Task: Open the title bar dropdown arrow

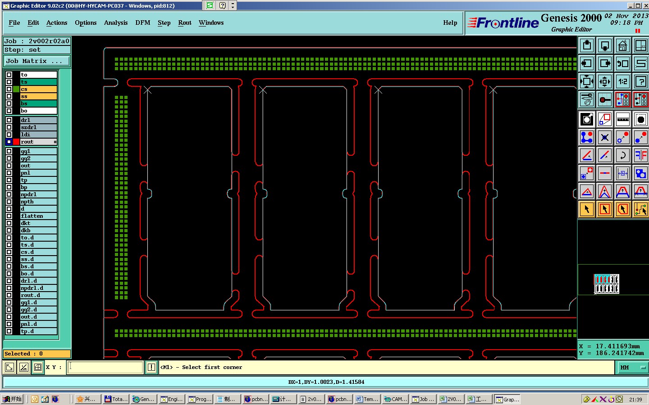Action: [233, 5]
